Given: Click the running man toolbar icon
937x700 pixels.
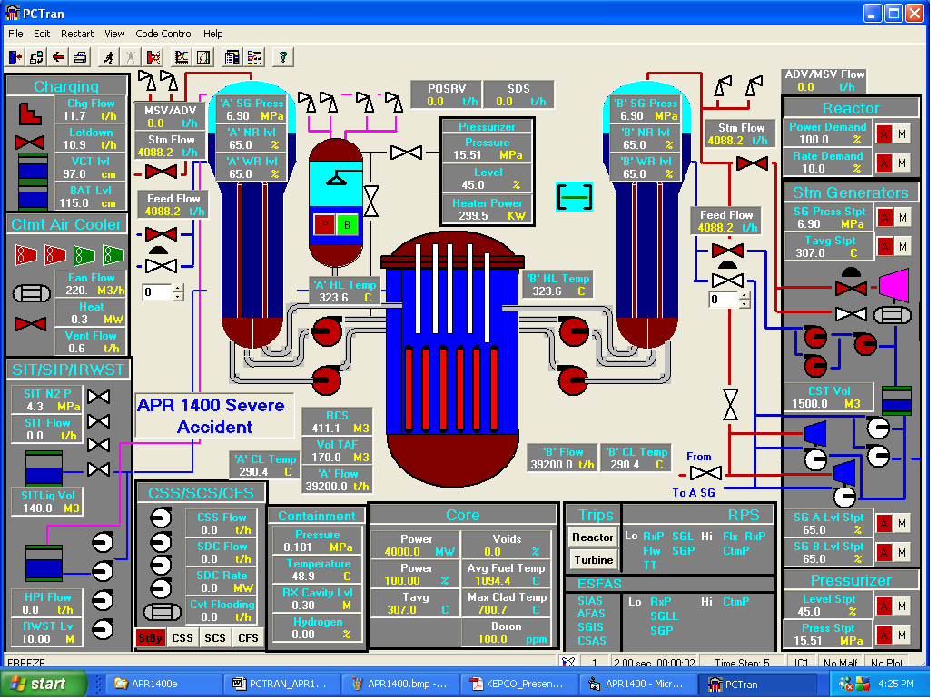Looking at the screenshot, I should pyautogui.click(x=108, y=57).
